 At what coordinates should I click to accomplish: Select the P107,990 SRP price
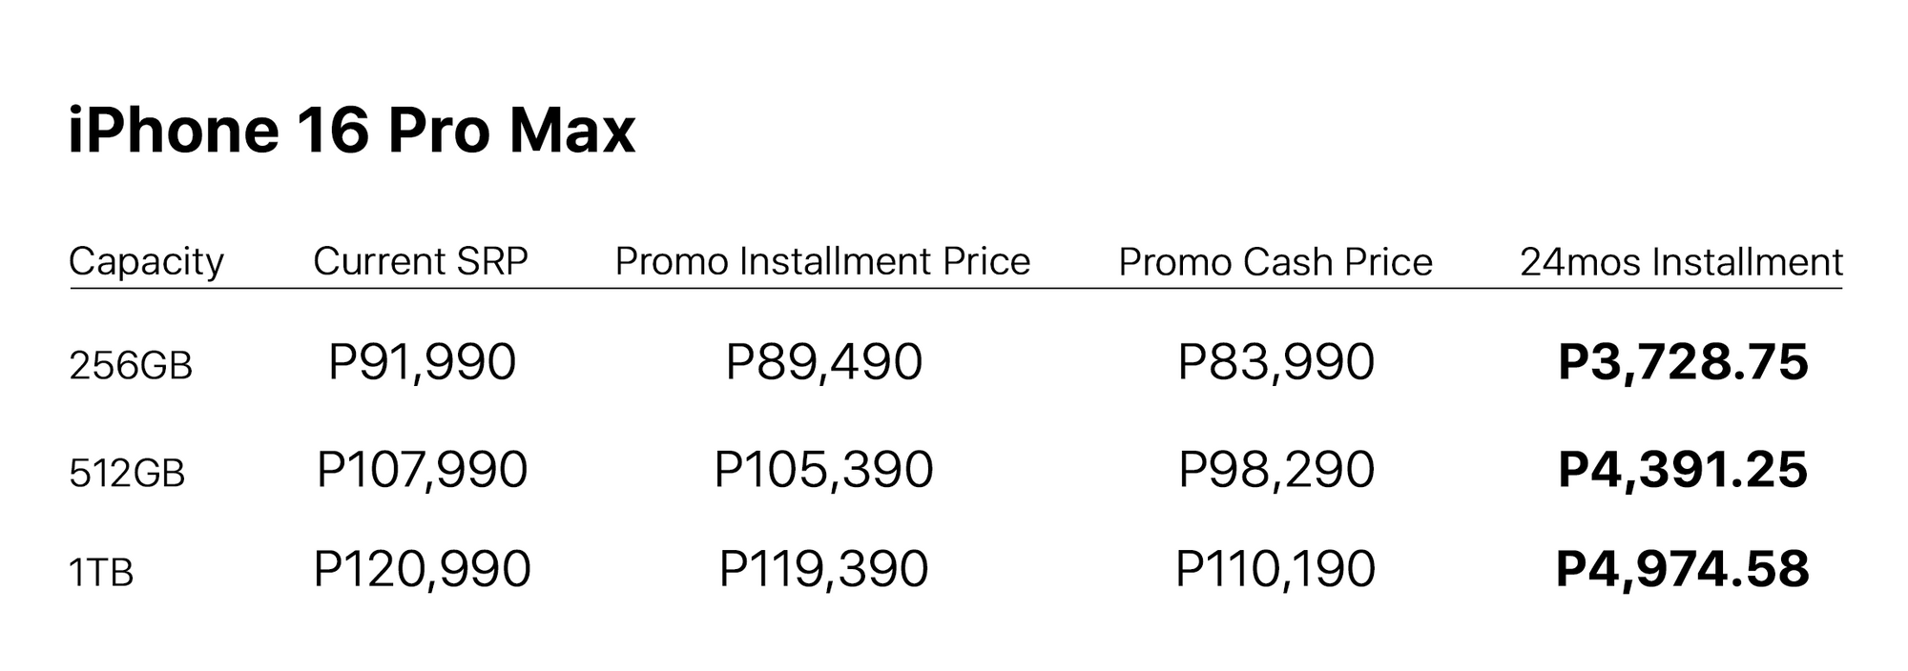point(422,469)
